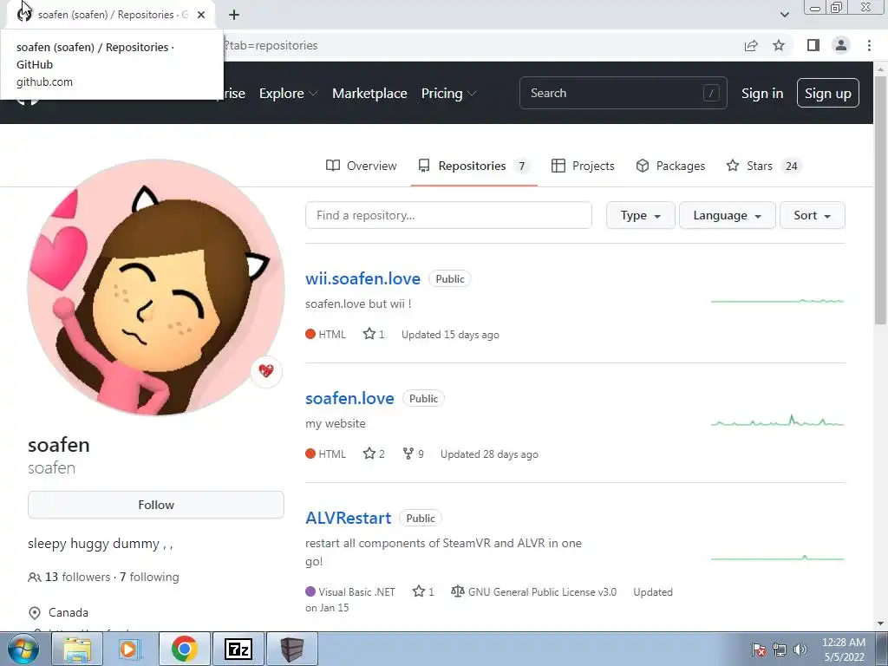888x666 pixels.
Task: Select the Repositories tab
Action: (474, 166)
